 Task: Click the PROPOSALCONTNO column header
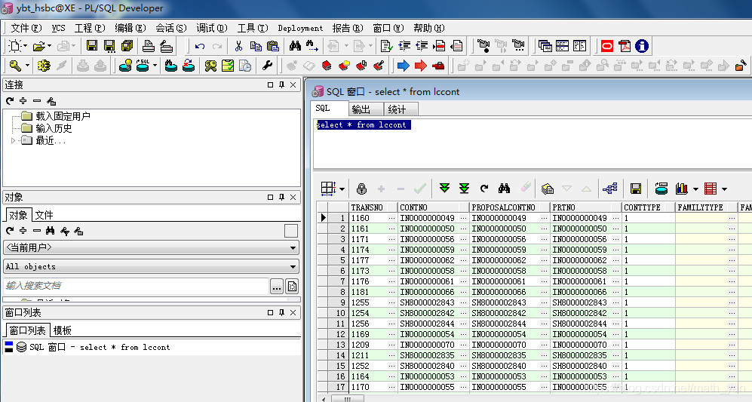(x=509, y=207)
